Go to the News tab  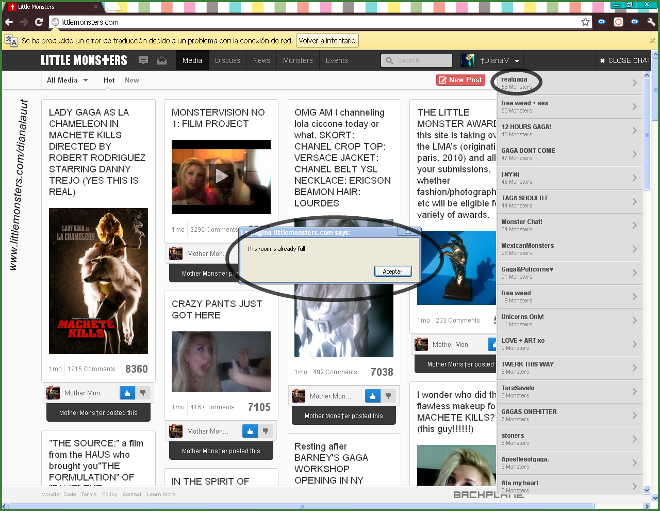pyautogui.click(x=261, y=60)
